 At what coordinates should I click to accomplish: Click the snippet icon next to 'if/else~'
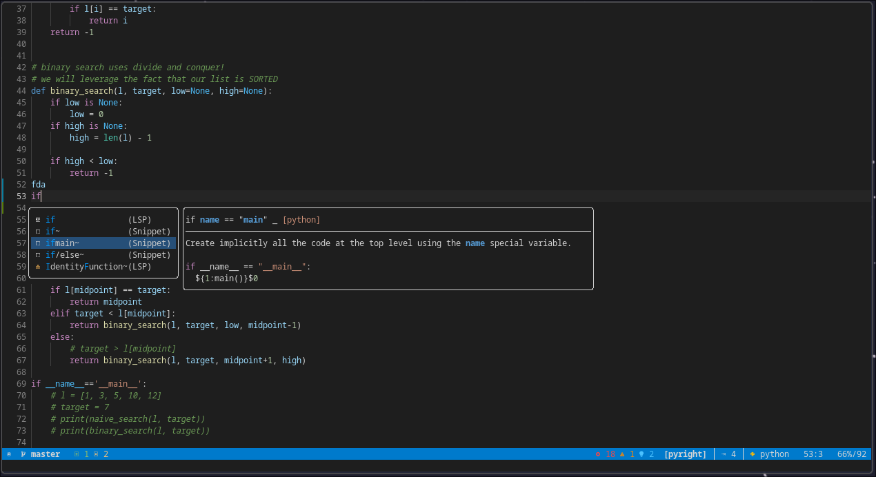pos(37,255)
